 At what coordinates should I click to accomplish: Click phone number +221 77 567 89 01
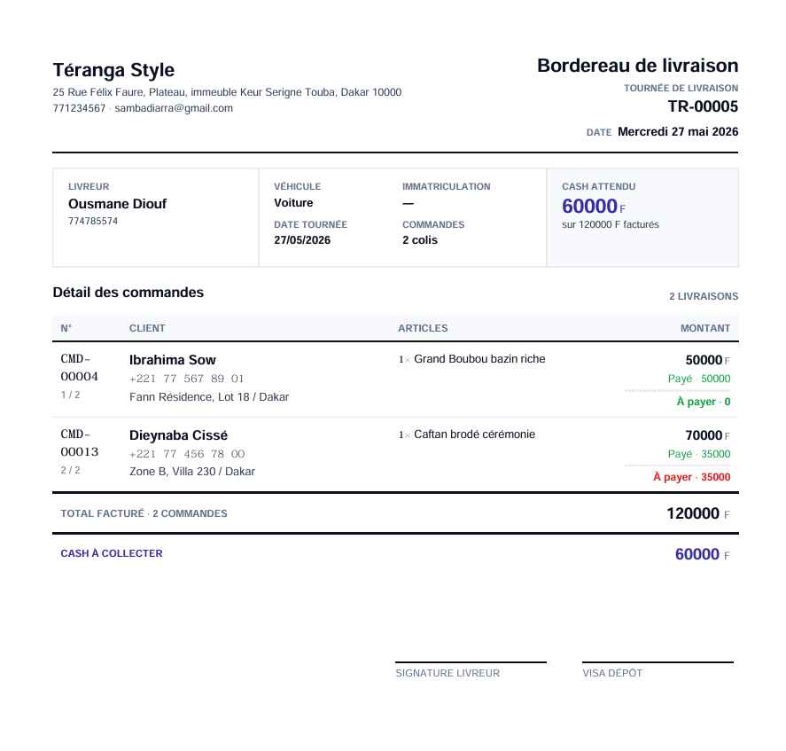(186, 379)
